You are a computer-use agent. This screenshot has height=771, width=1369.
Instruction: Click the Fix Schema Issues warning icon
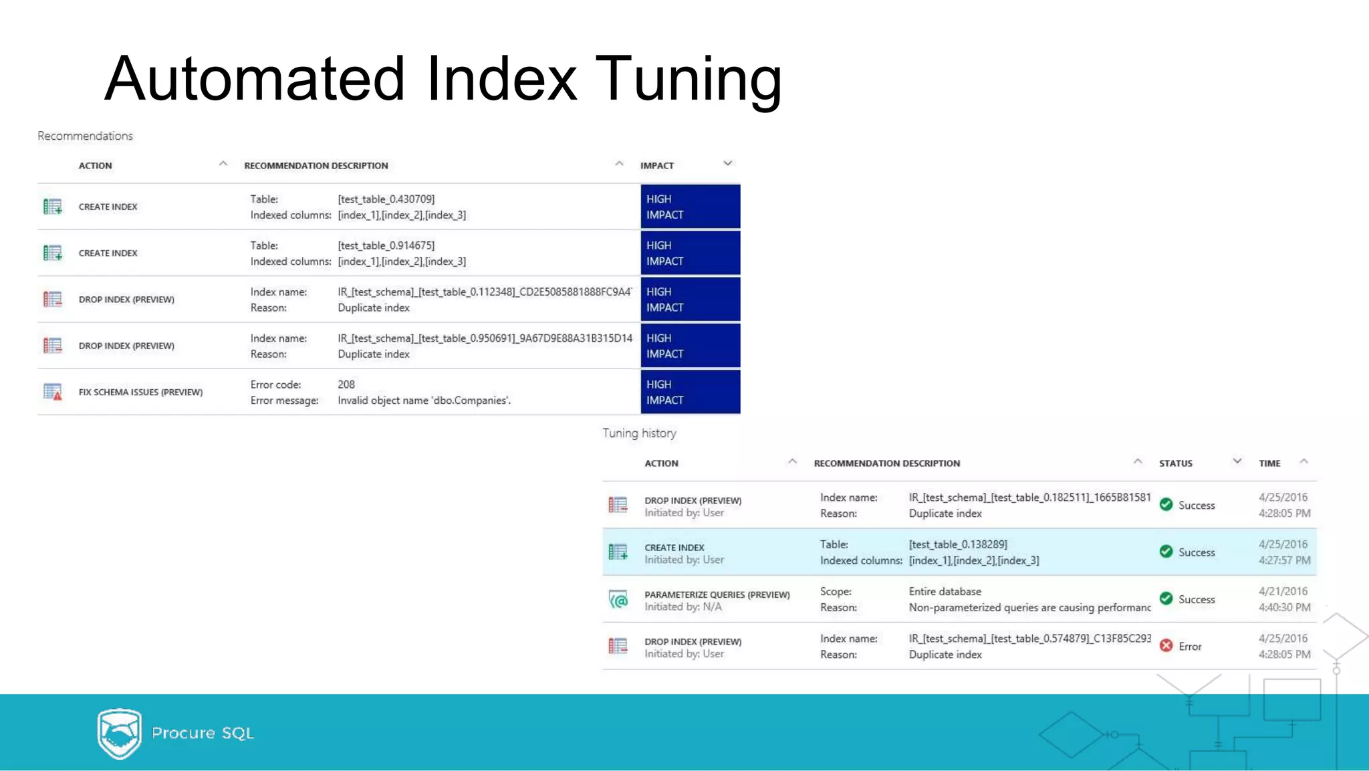click(53, 392)
